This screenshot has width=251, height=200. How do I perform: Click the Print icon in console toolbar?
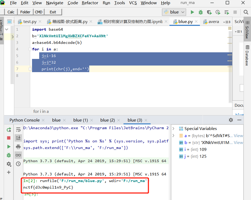click(x=18, y=146)
